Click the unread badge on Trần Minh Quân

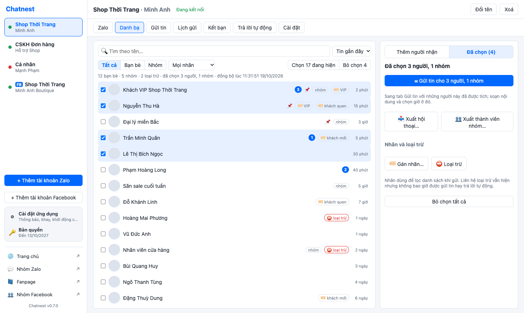click(x=312, y=138)
